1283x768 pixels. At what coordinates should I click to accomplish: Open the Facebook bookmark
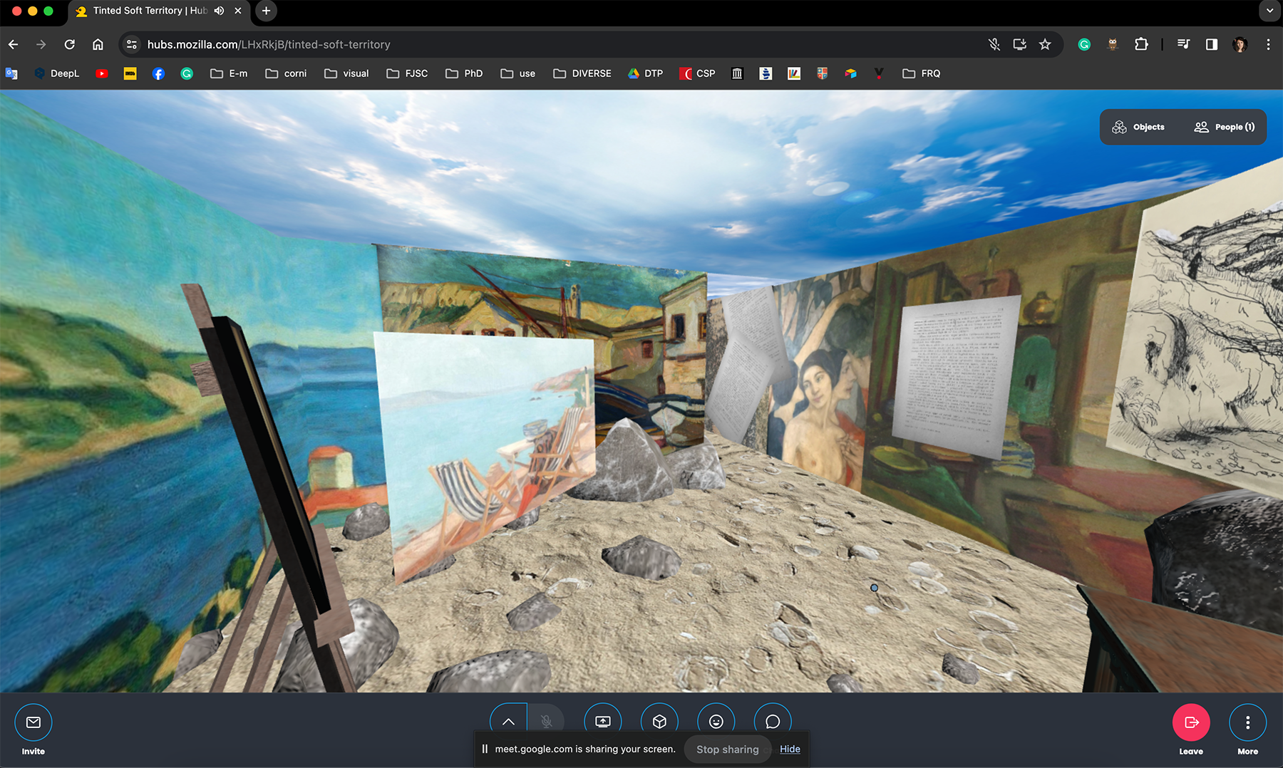[158, 73]
